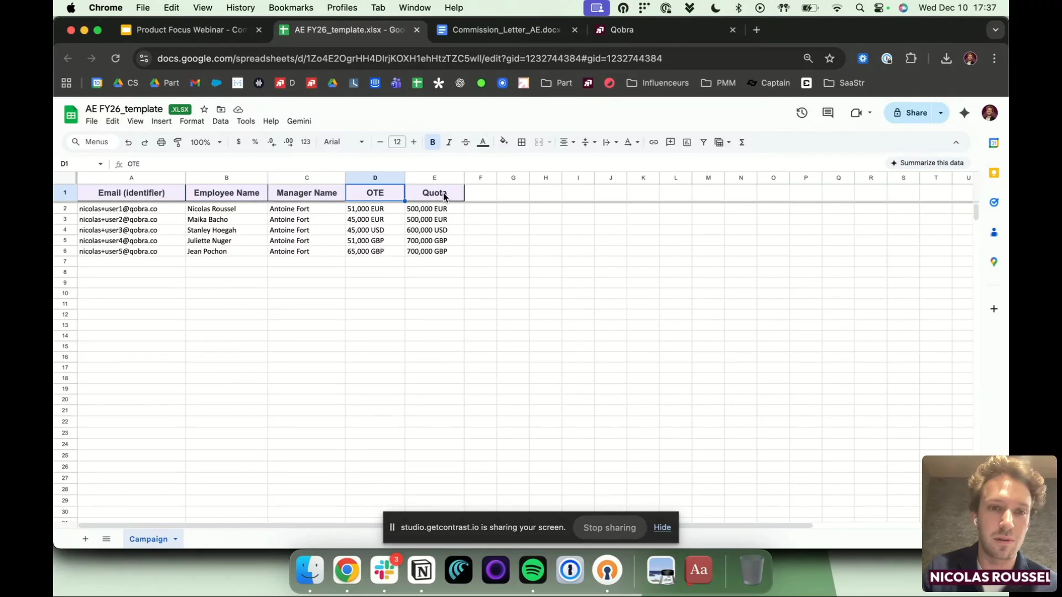The height and width of the screenshot is (597, 1062).
Task: Expand the Campaign sheet tab arrow
Action: 175,539
